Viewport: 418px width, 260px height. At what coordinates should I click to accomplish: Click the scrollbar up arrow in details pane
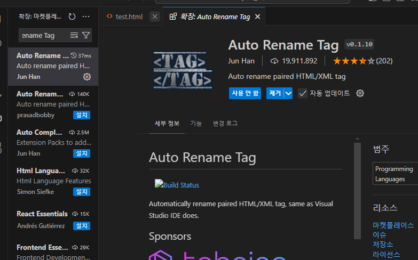(x=358, y=139)
